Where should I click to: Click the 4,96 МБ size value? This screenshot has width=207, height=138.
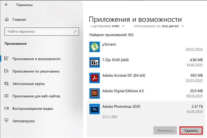[x=196, y=60]
